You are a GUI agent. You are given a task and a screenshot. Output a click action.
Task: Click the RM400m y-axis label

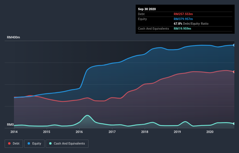click(13, 37)
